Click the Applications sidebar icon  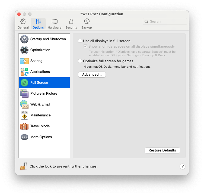[24, 72]
